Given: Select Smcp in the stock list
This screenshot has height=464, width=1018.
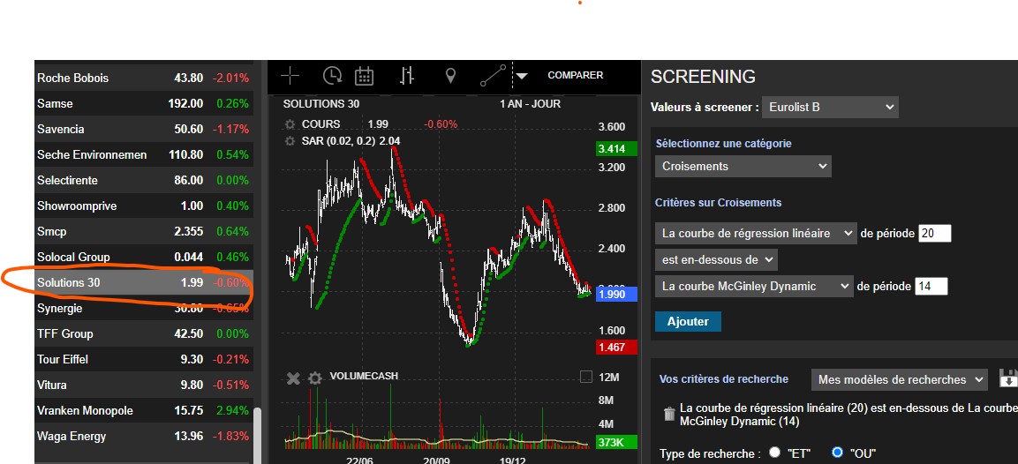Looking at the screenshot, I should (144, 232).
